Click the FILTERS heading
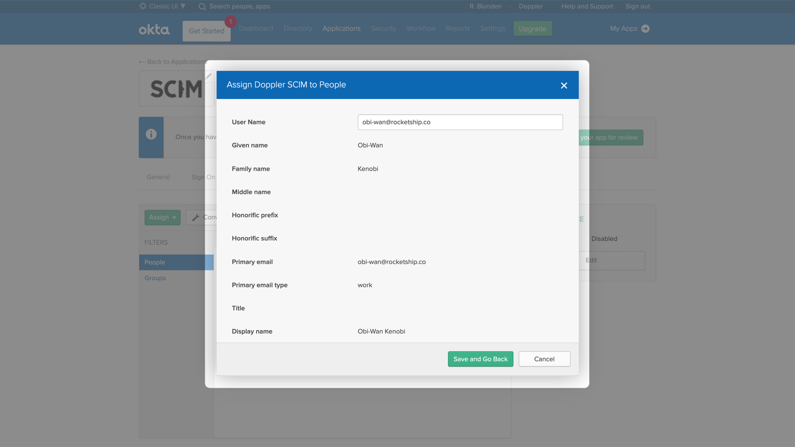The image size is (795, 447). [x=156, y=242]
